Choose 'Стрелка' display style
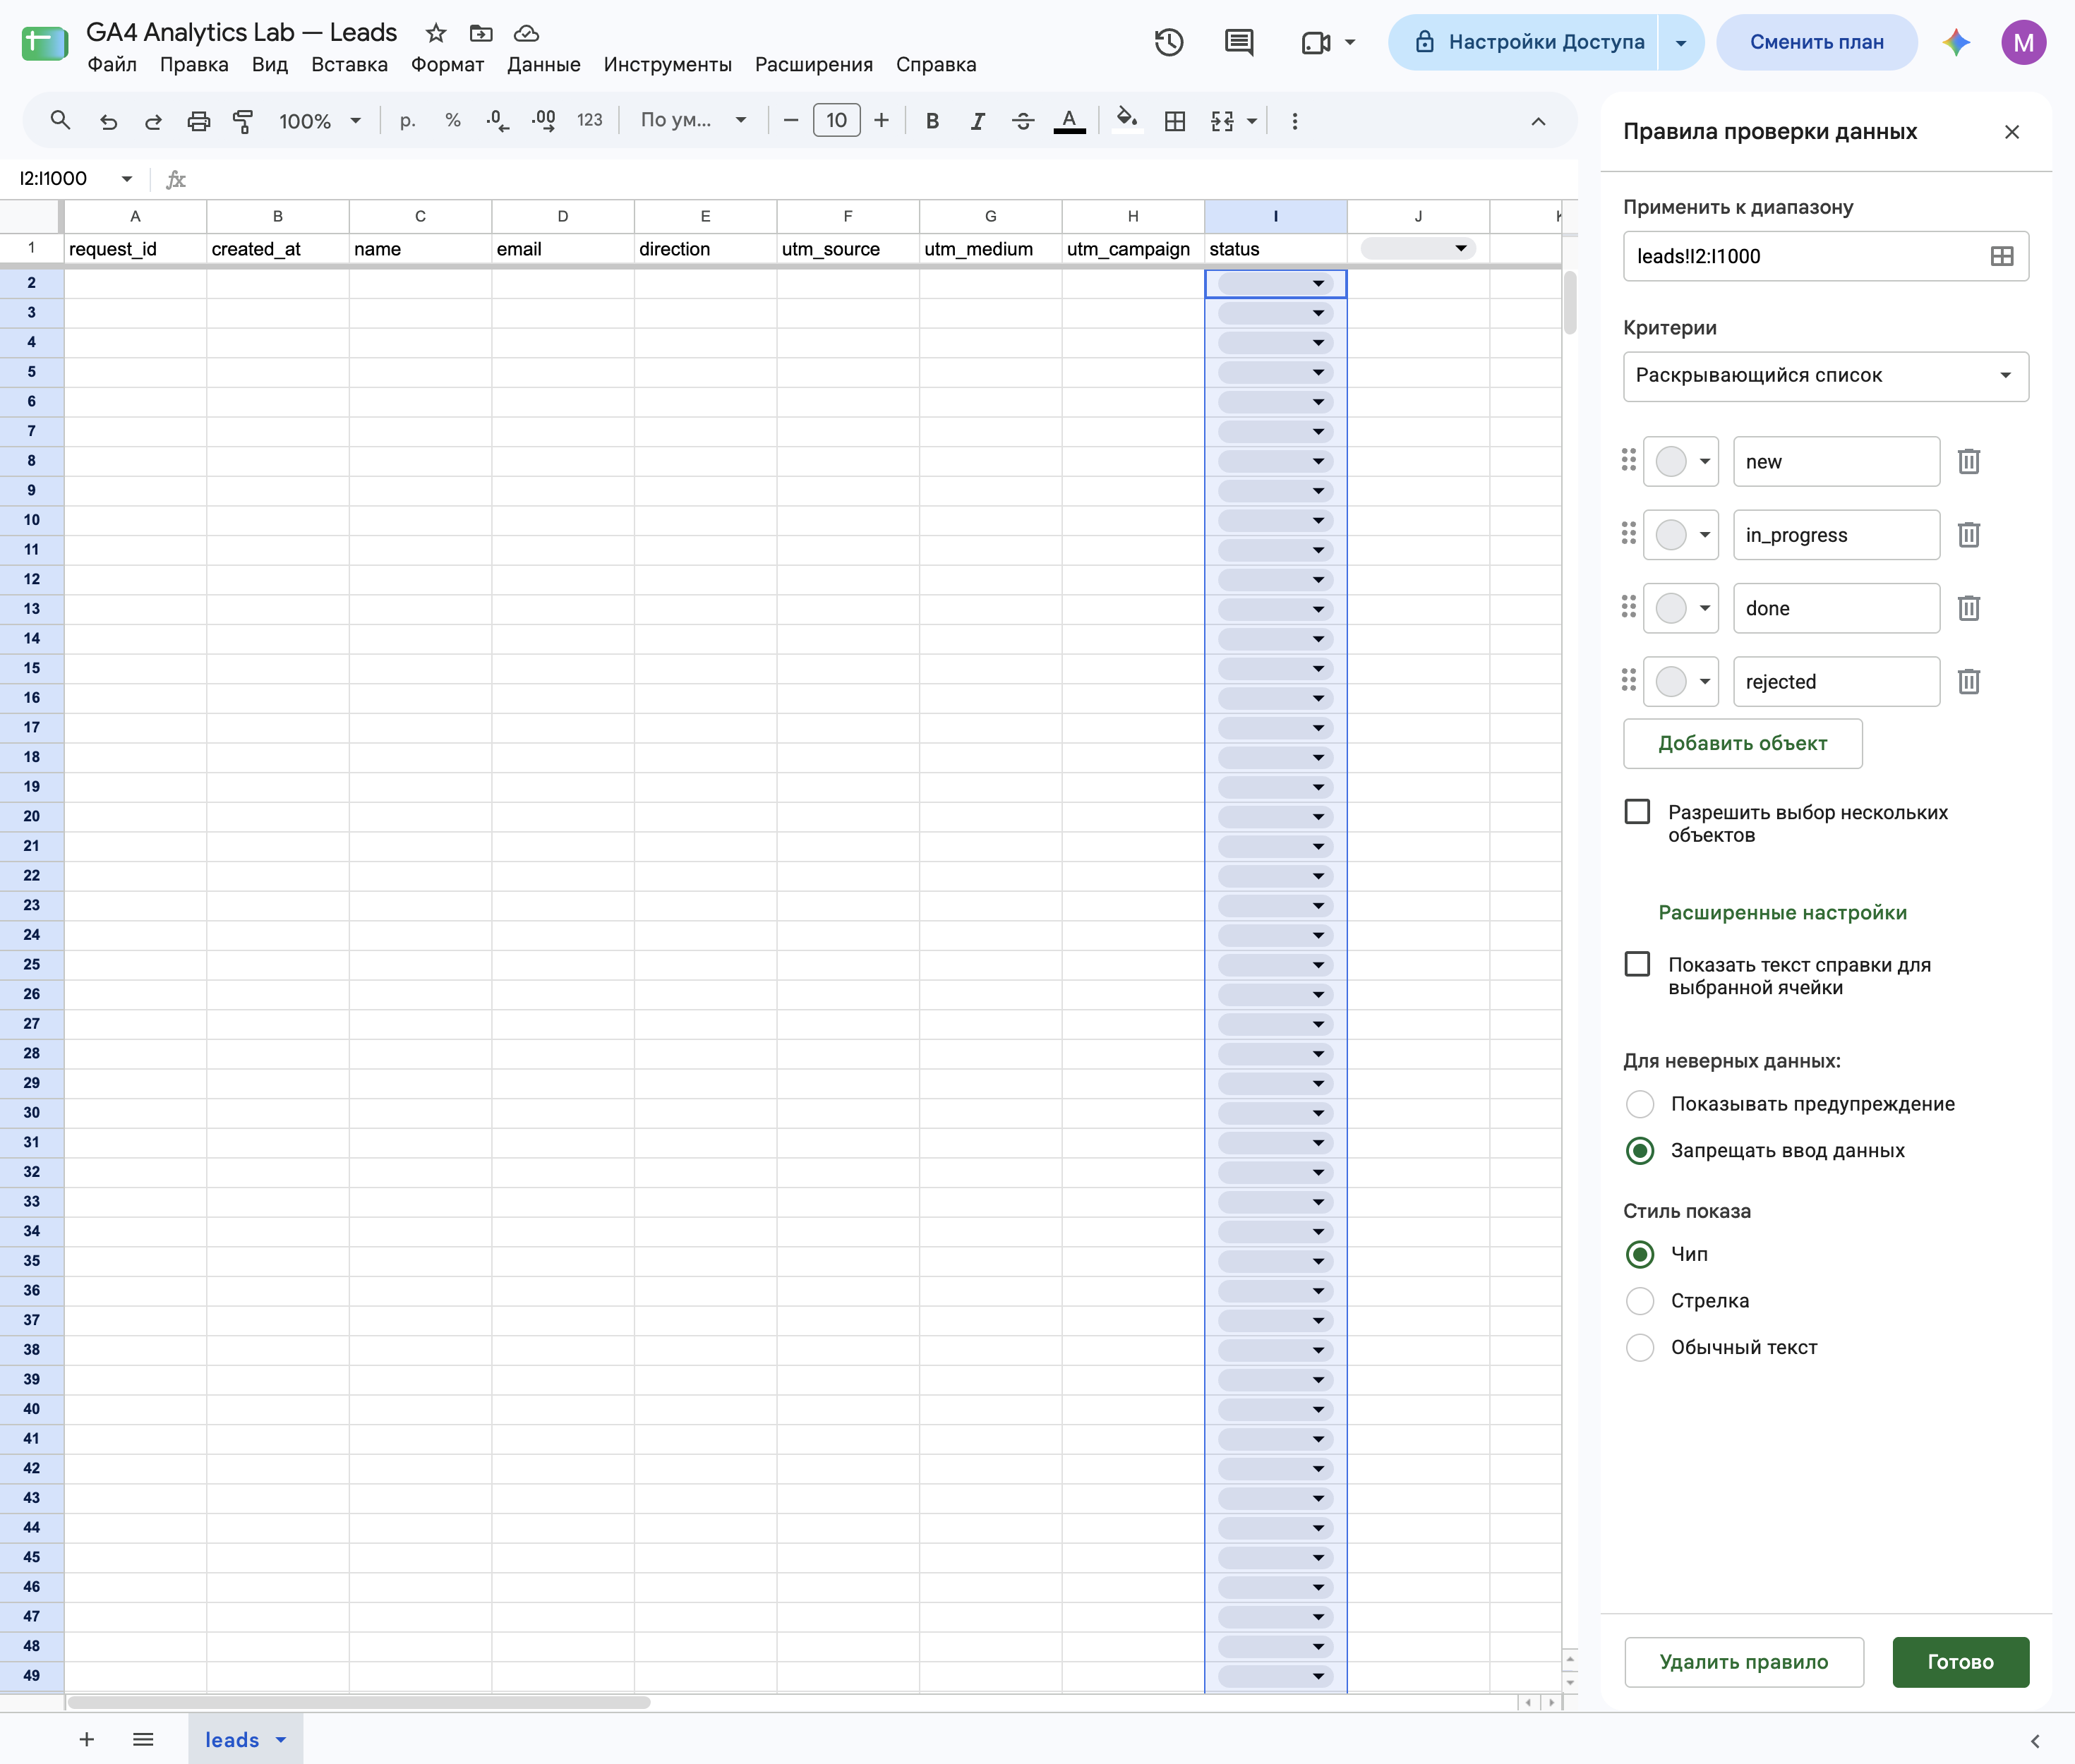The width and height of the screenshot is (2075, 1764). (x=1640, y=1300)
